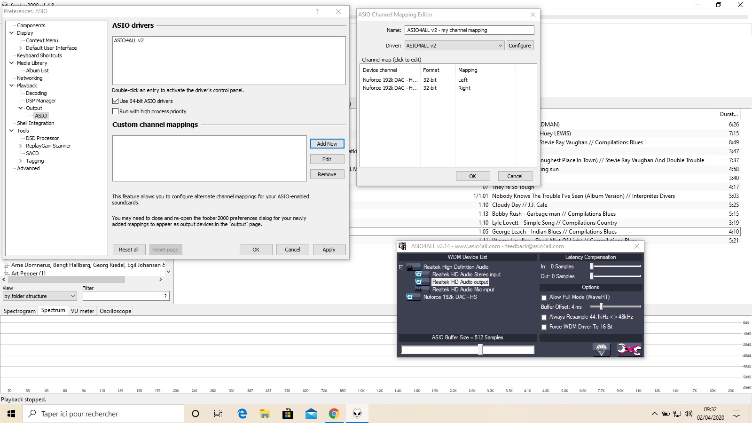Uncheck Use 64-bit ASIO drivers
752x423 pixels.
115,101
